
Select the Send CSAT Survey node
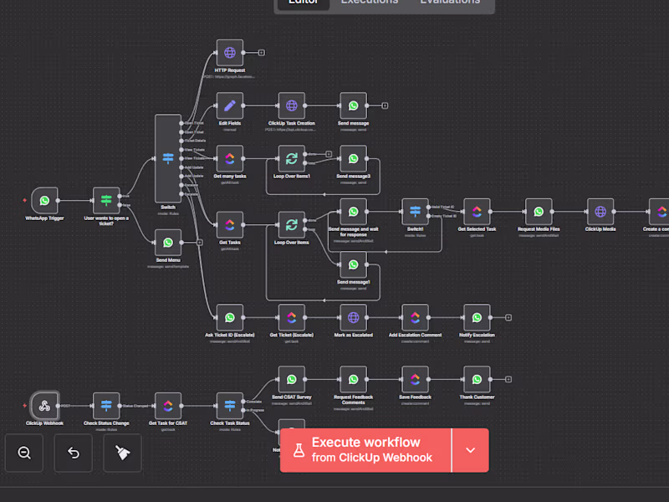(291, 380)
